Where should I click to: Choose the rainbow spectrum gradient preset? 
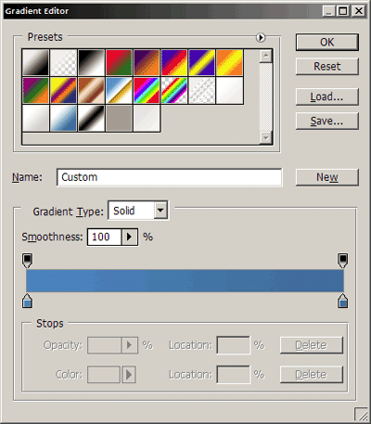coord(147,90)
